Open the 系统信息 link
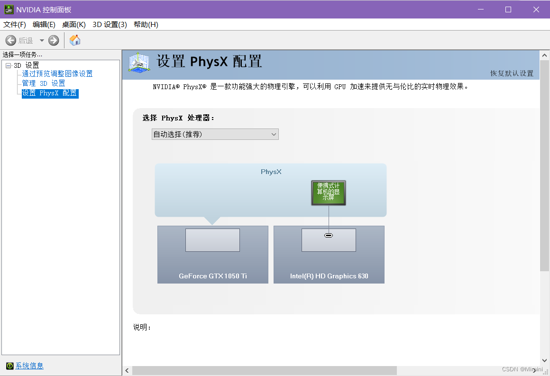 tap(29, 366)
